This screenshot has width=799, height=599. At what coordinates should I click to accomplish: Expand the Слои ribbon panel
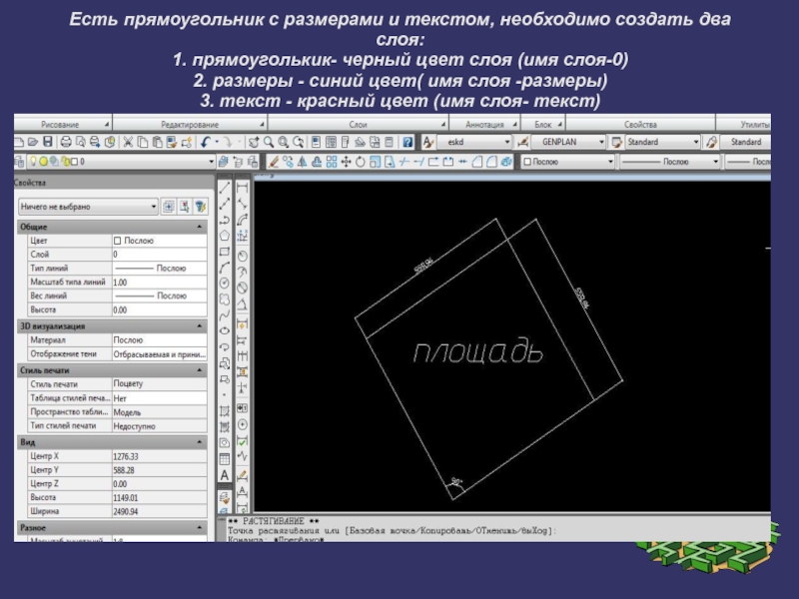[443, 124]
